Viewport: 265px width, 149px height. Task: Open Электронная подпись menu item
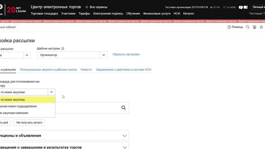[x=108, y=14]
